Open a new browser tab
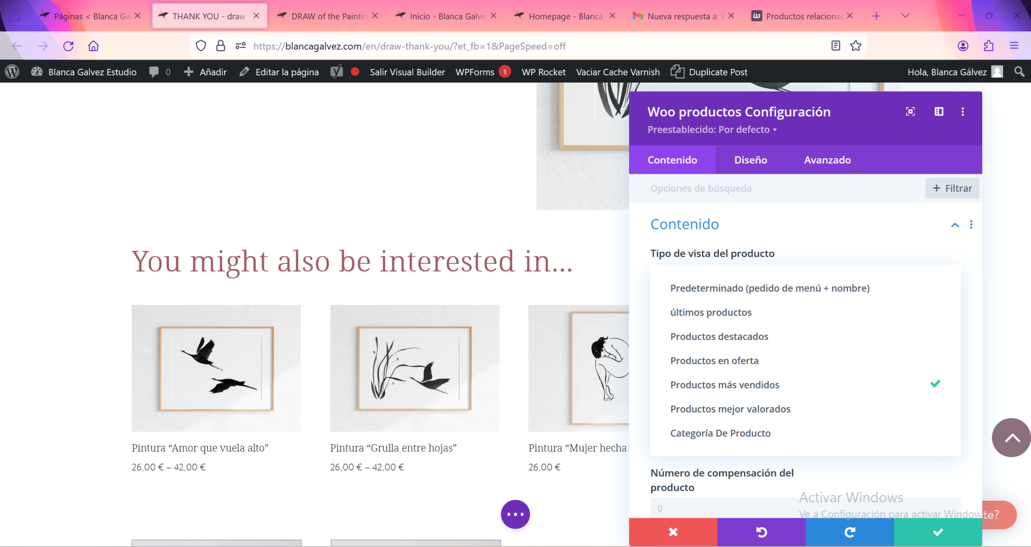 876,16
